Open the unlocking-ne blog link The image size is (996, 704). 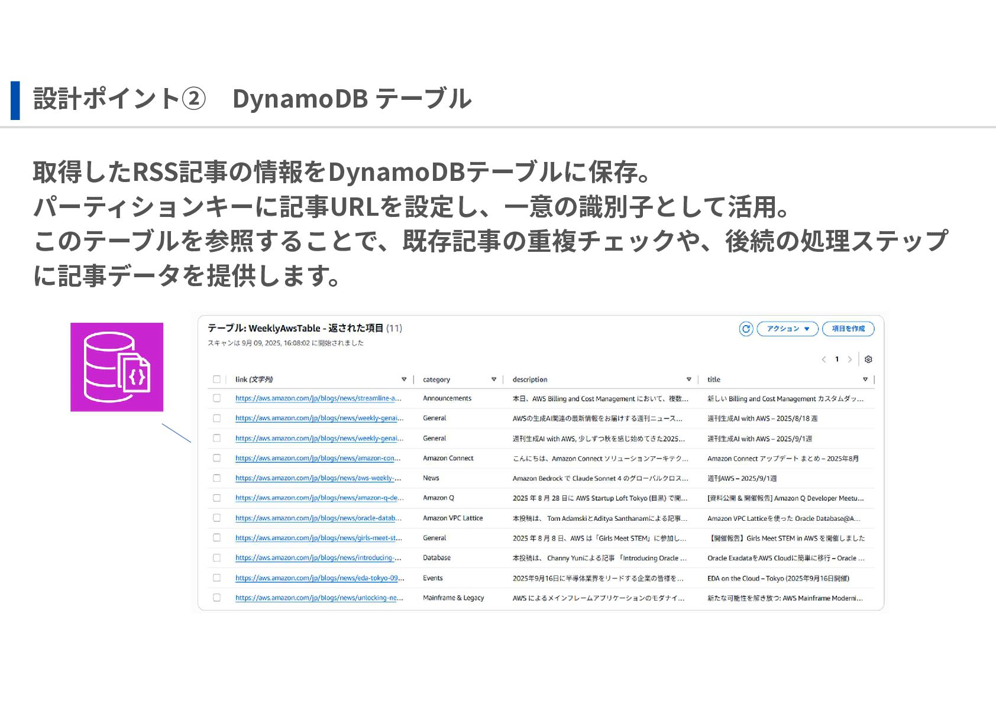(319, 598)
